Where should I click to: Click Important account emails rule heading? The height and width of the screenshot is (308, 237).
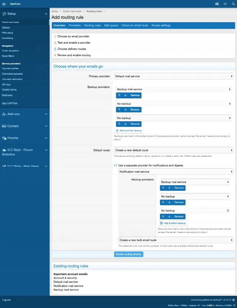70,274
